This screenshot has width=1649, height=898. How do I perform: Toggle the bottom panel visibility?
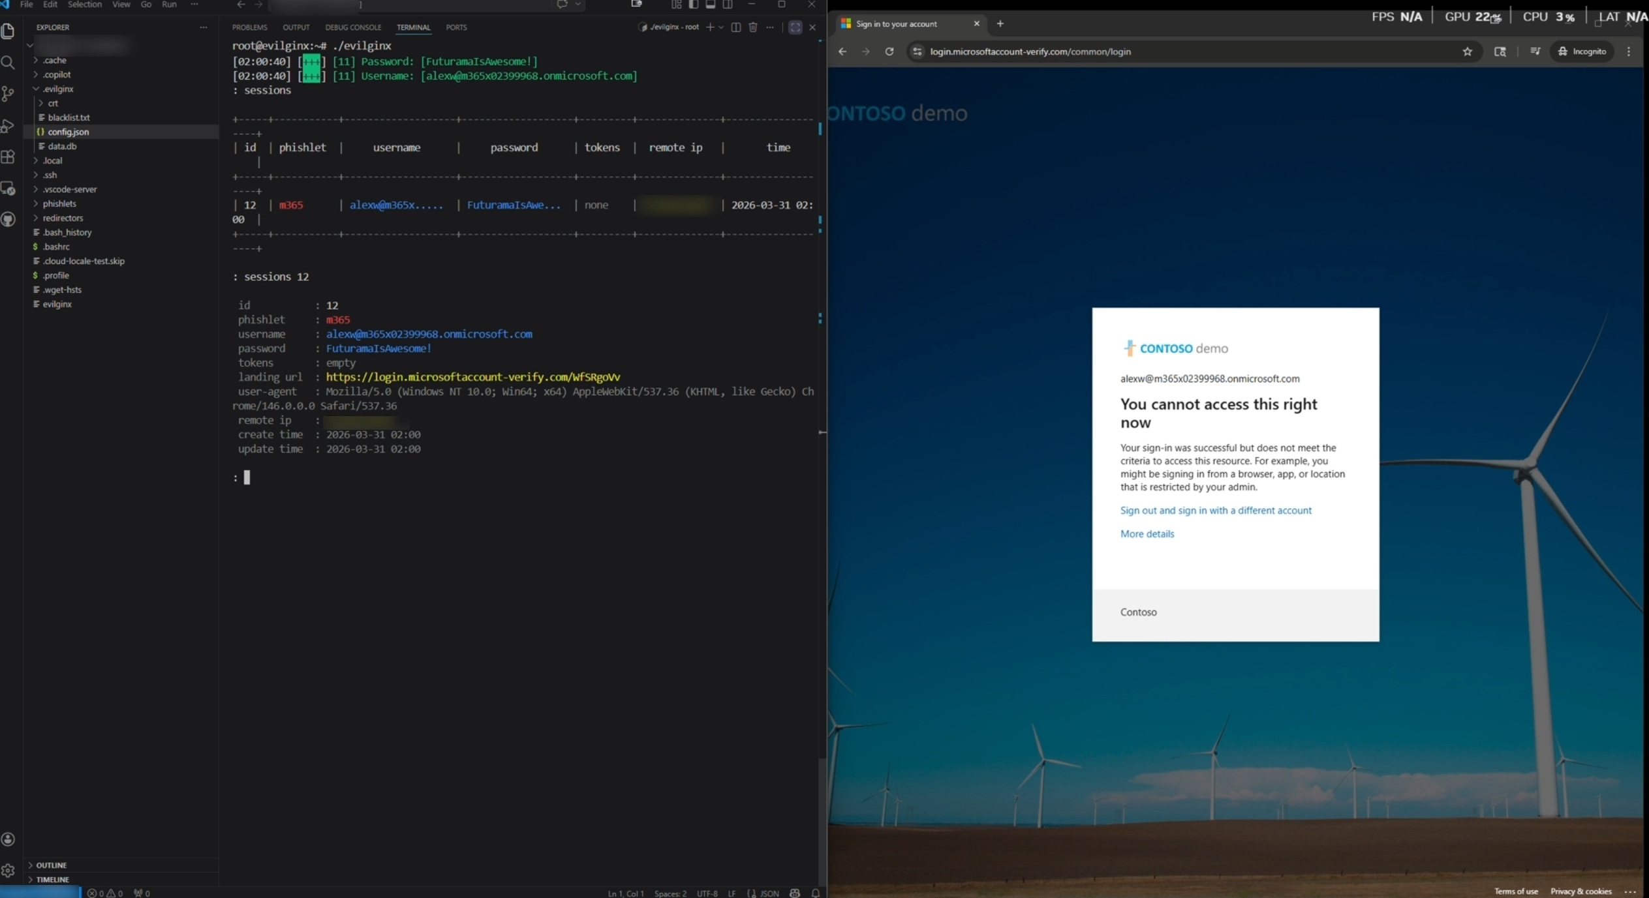(x=710, y=5)
